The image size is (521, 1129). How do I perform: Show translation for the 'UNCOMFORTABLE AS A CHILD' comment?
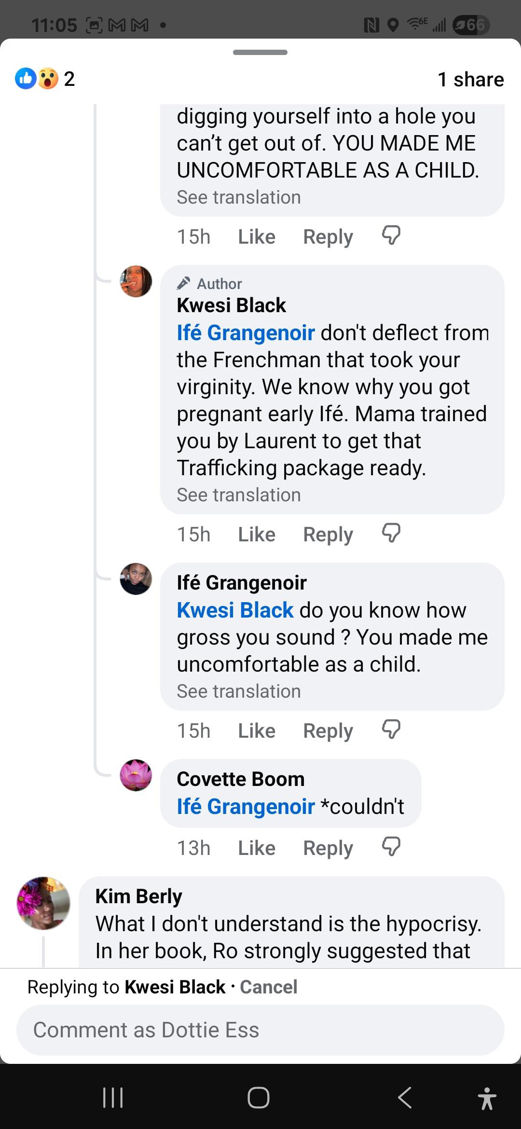point(239,197)
